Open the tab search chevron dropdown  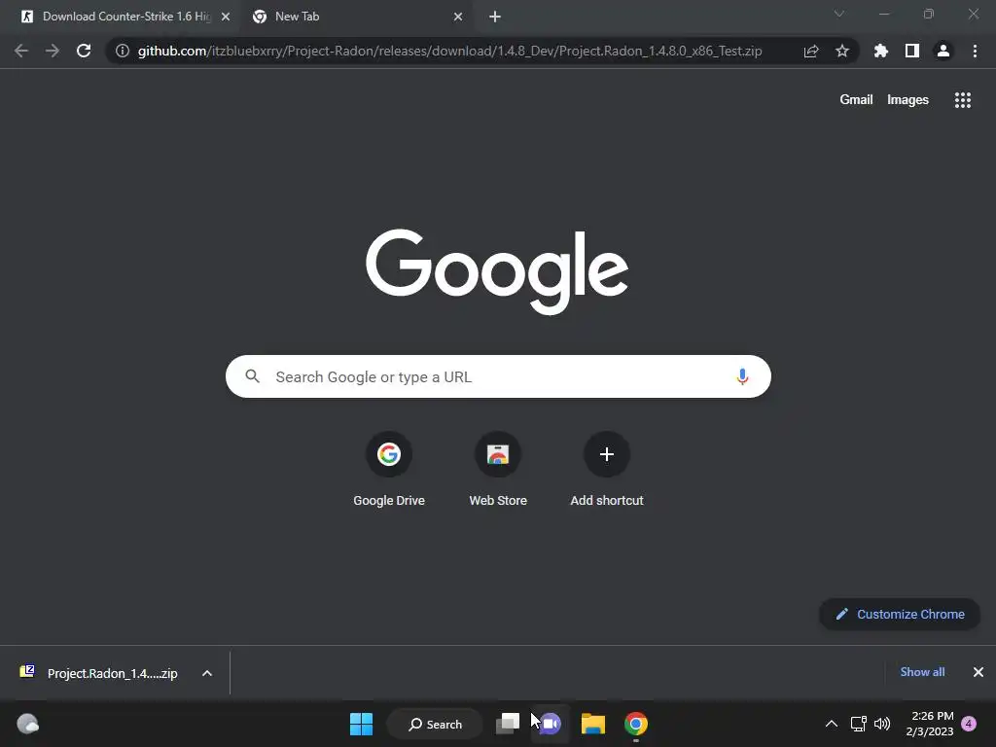839,14
